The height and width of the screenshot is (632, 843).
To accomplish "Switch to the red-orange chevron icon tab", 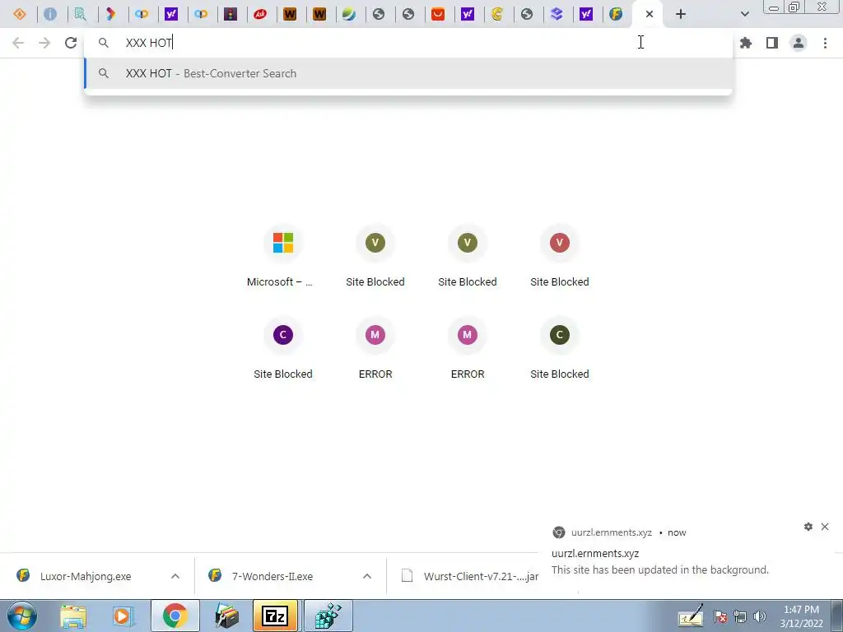I will point(111,14).
